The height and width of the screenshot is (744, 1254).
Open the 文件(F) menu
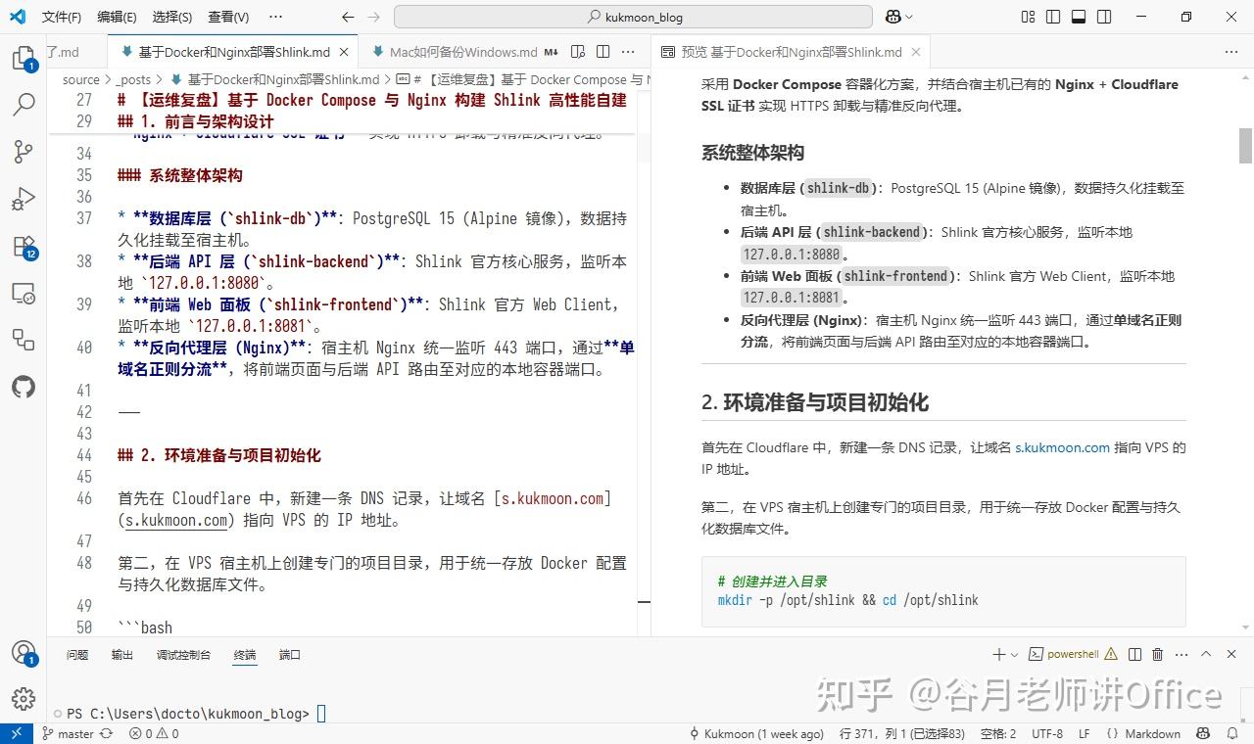click(62, 17)
